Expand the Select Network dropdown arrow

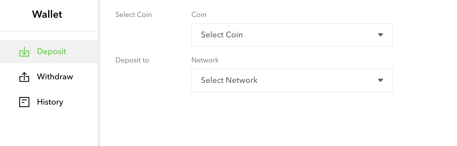click(380, 80)
